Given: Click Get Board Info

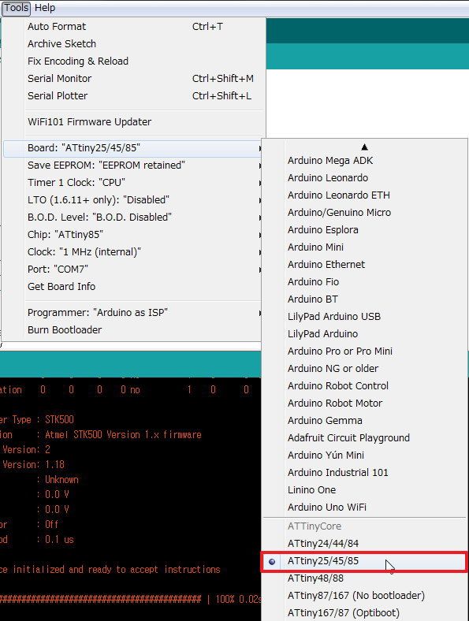Looking at the screenshot, I should pos(133,287).
